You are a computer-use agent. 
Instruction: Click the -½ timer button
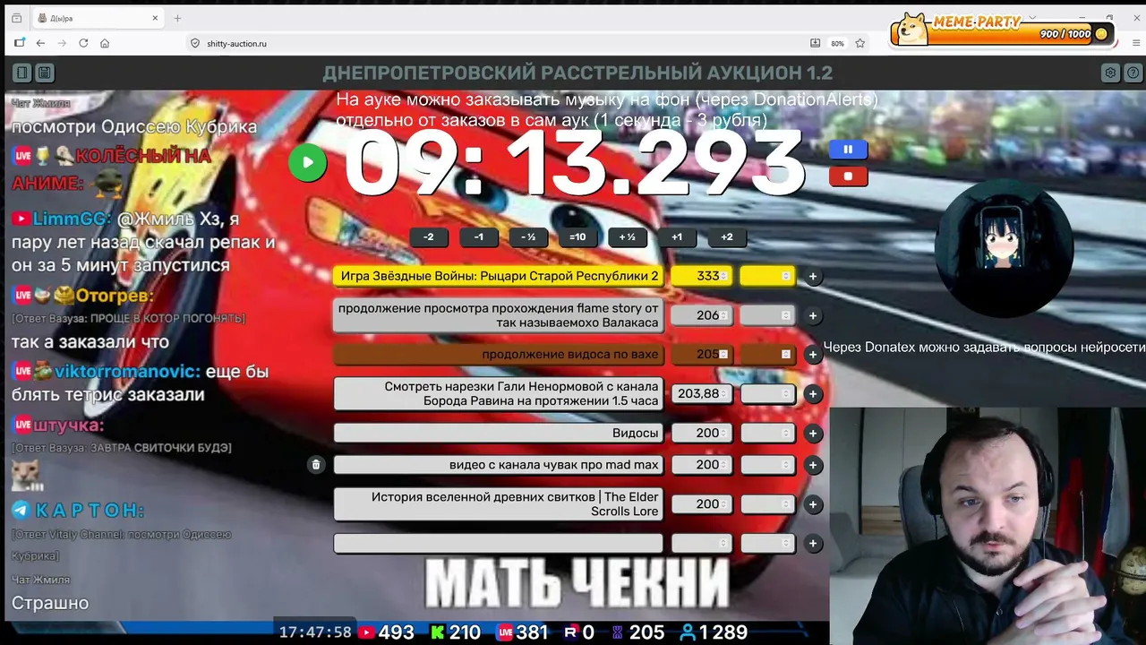527,237
